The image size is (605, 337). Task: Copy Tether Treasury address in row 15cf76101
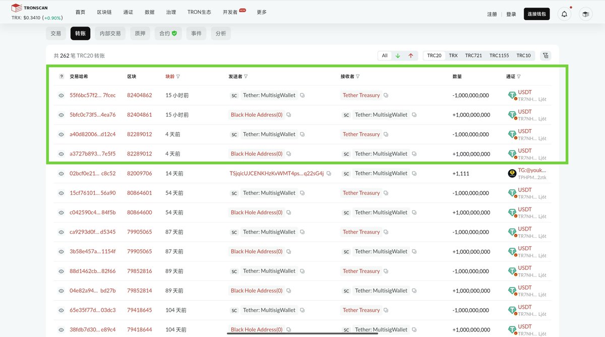[x=386, y=193]
